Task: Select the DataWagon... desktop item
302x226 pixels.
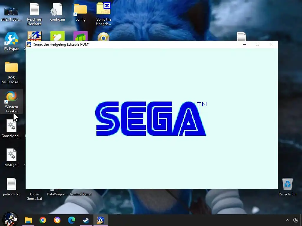Action: [x=57, y=194]
